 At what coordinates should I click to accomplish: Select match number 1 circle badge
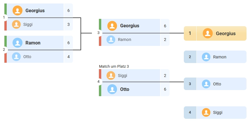[x=4, y=17]
